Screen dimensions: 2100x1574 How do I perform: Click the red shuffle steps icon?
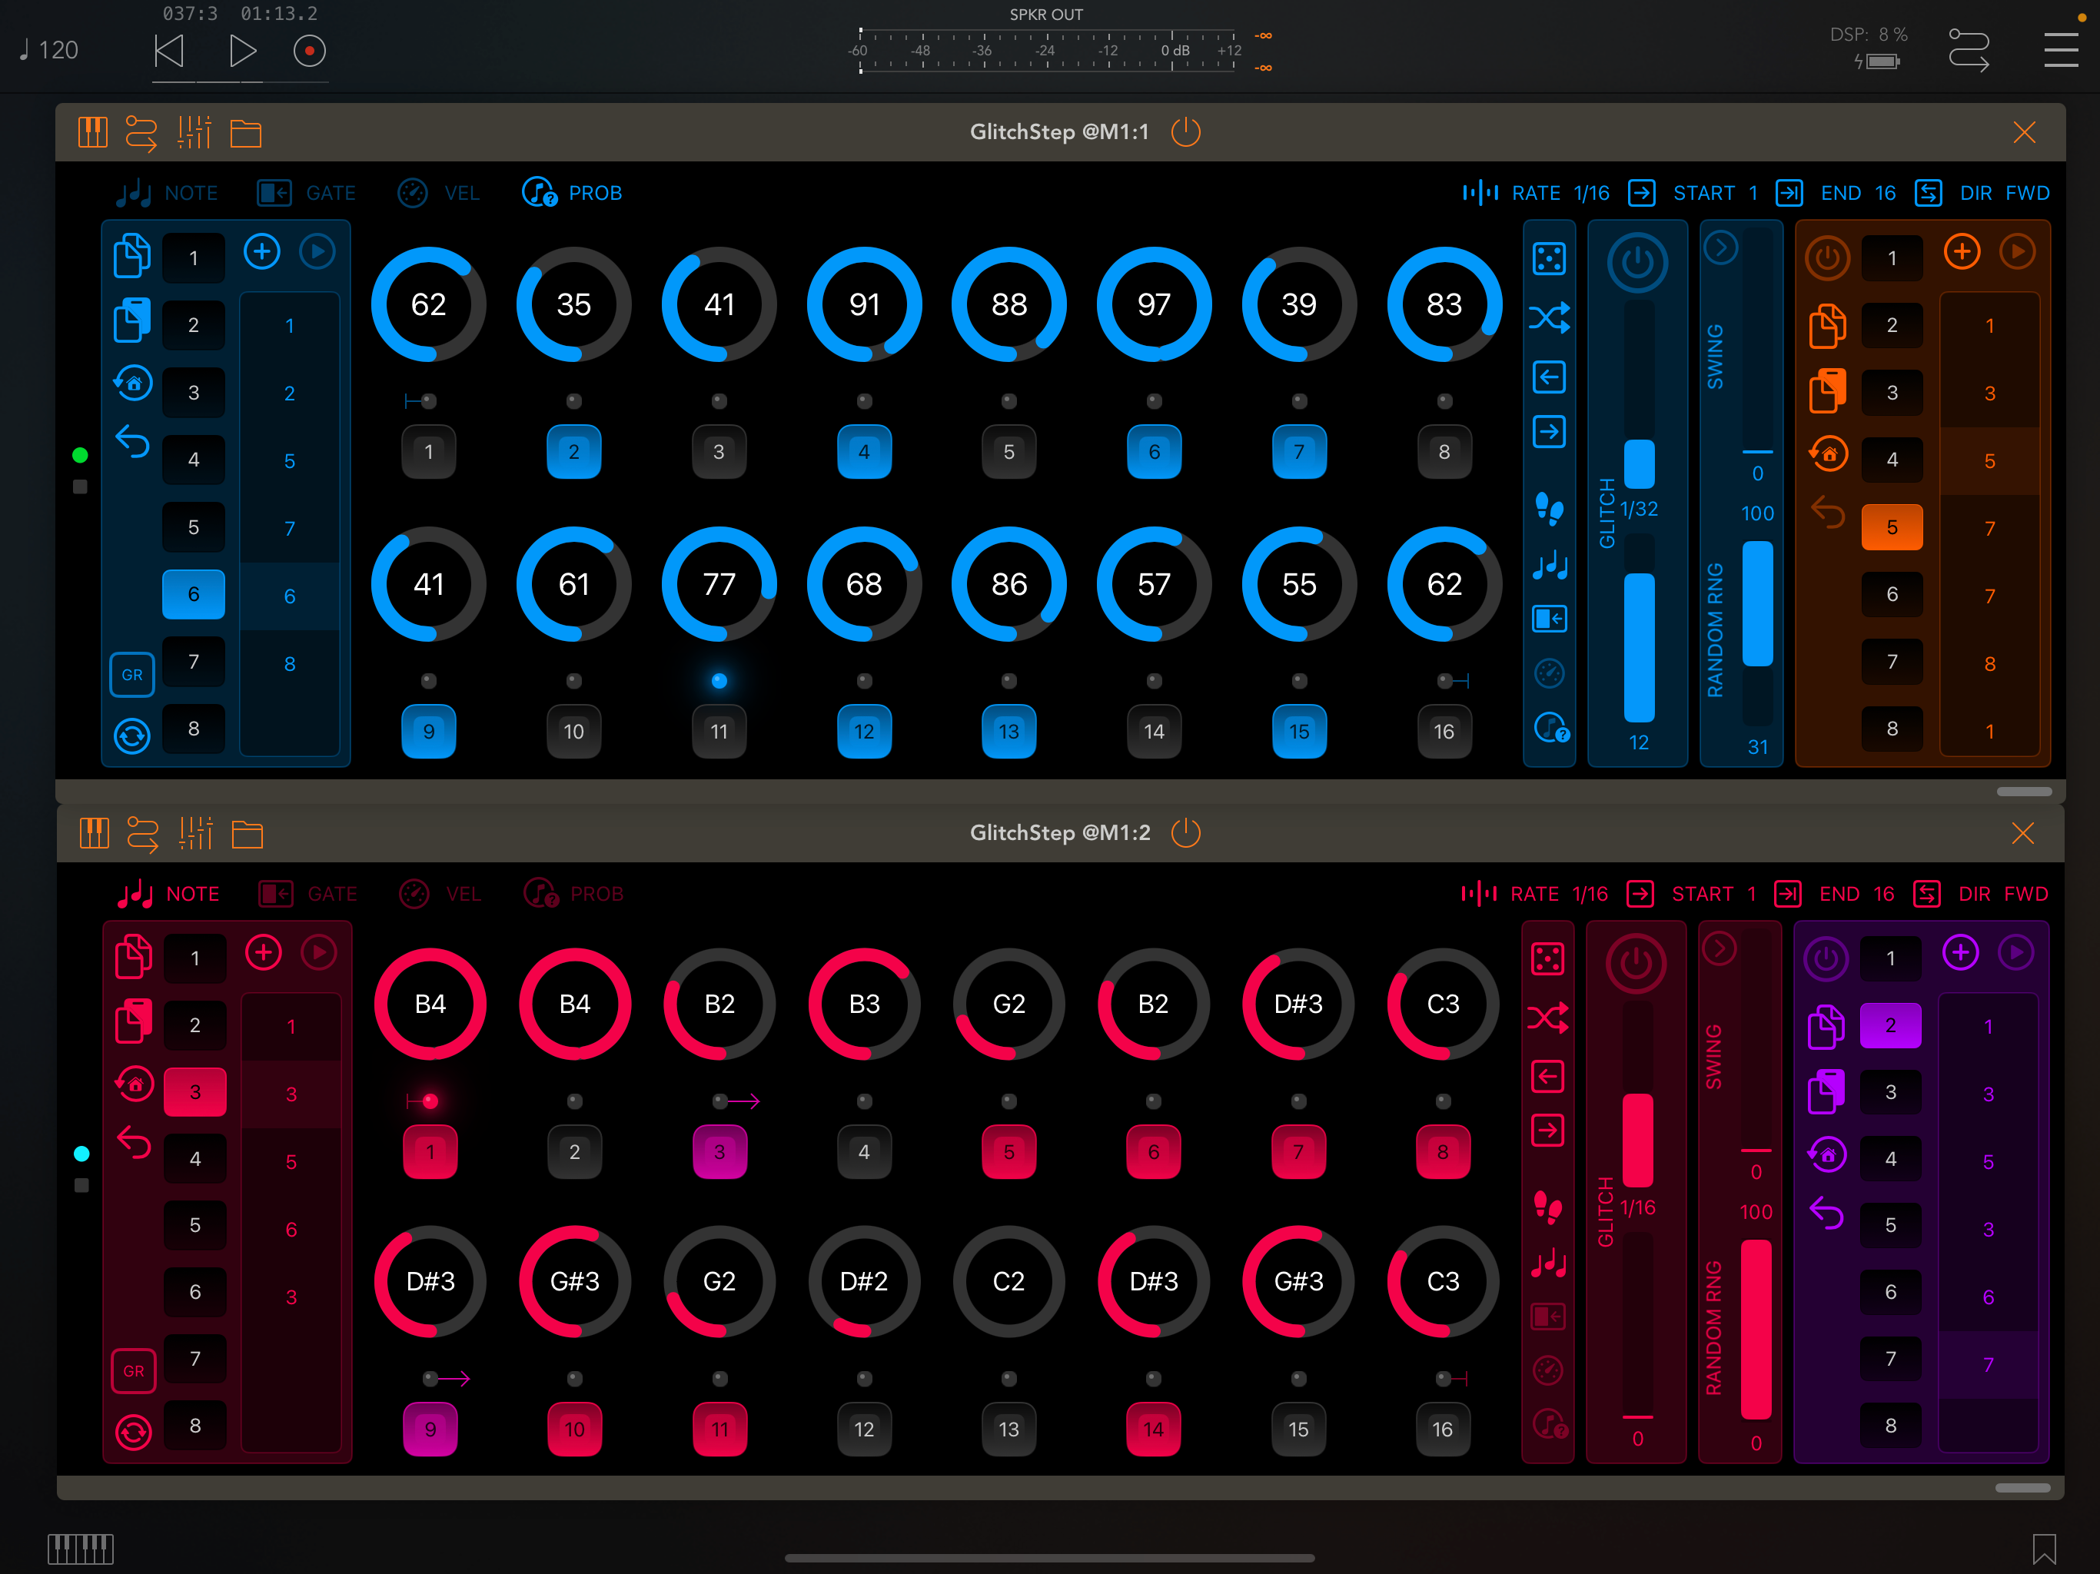pos(1547,1018)
